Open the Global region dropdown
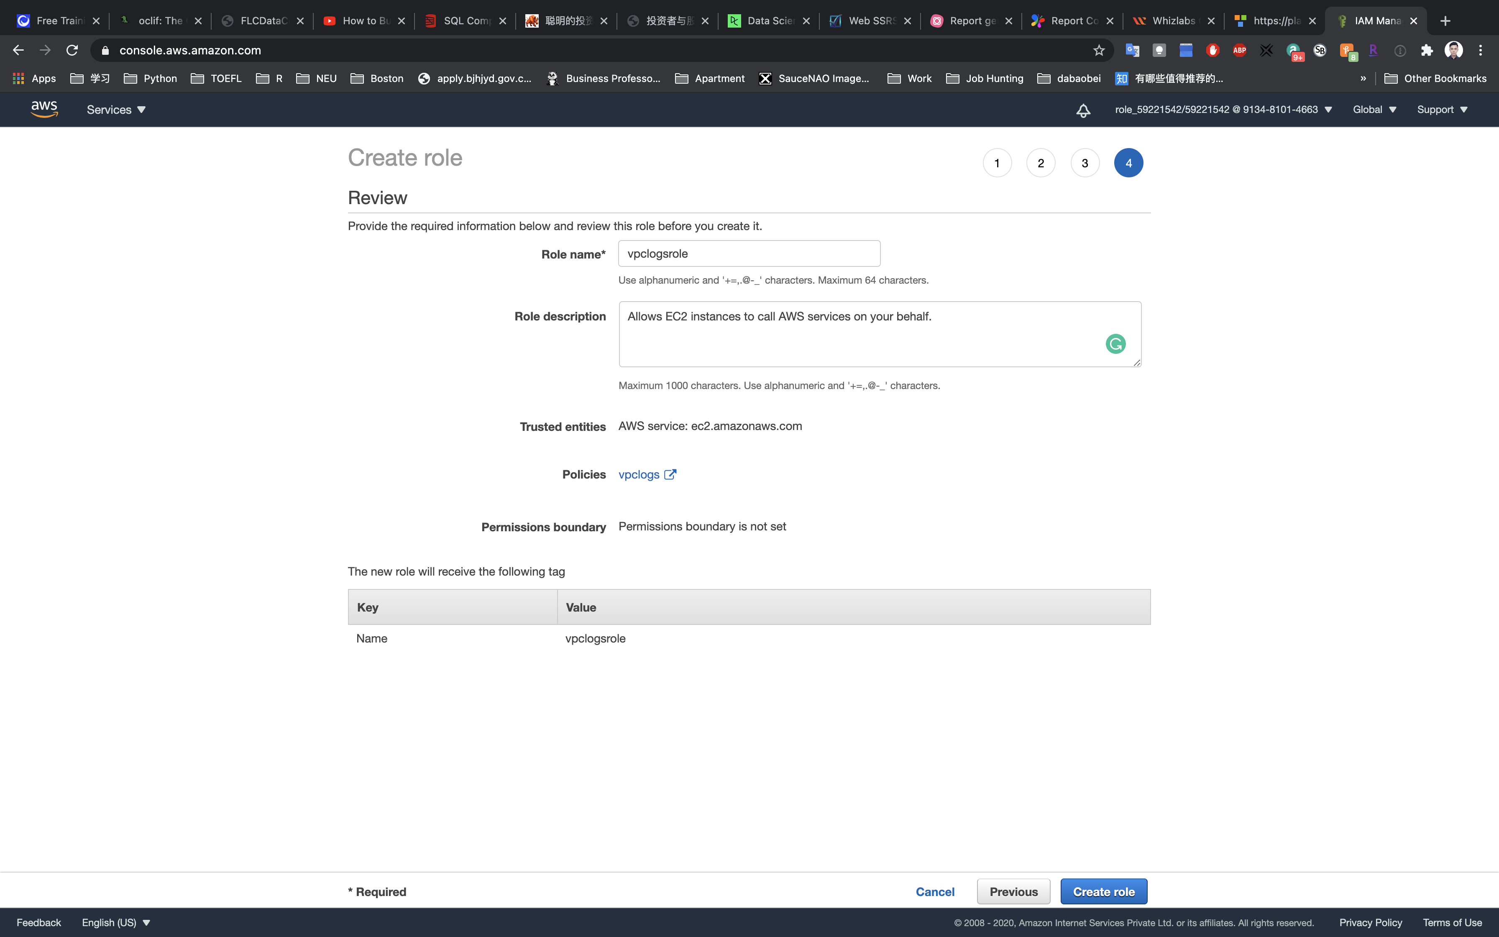Viewport: 1499px width, 937px height. (x=1374, y=110)
